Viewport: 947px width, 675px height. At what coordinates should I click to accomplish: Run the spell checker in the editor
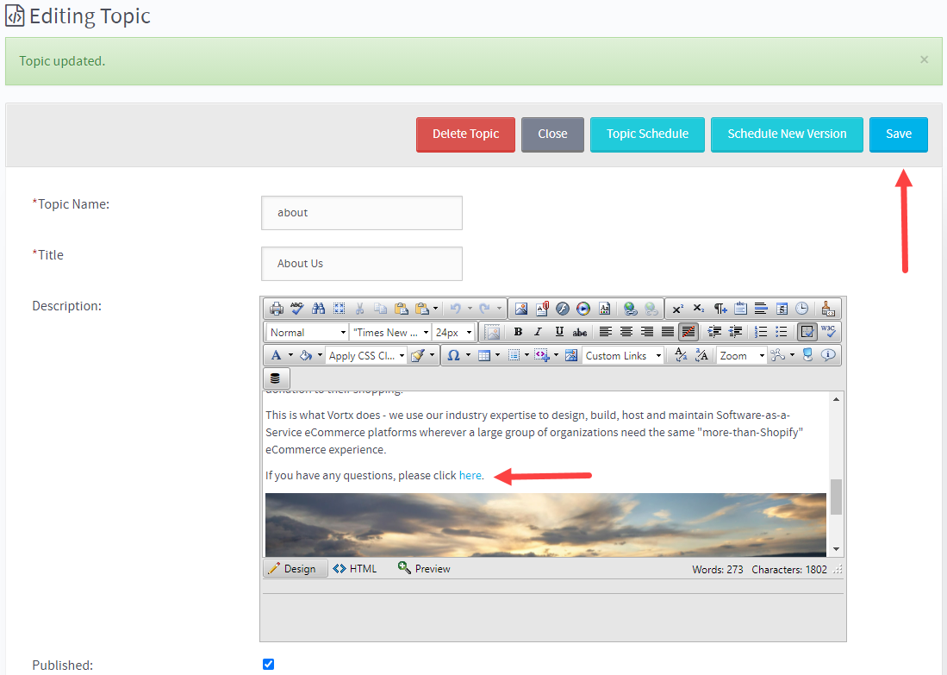pyautogui.click(x=296, y=308)
